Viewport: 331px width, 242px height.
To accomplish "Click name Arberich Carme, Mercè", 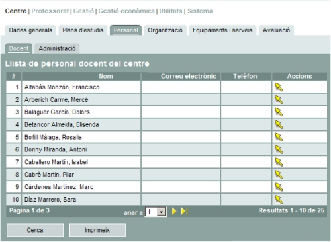I will point(56,100).
